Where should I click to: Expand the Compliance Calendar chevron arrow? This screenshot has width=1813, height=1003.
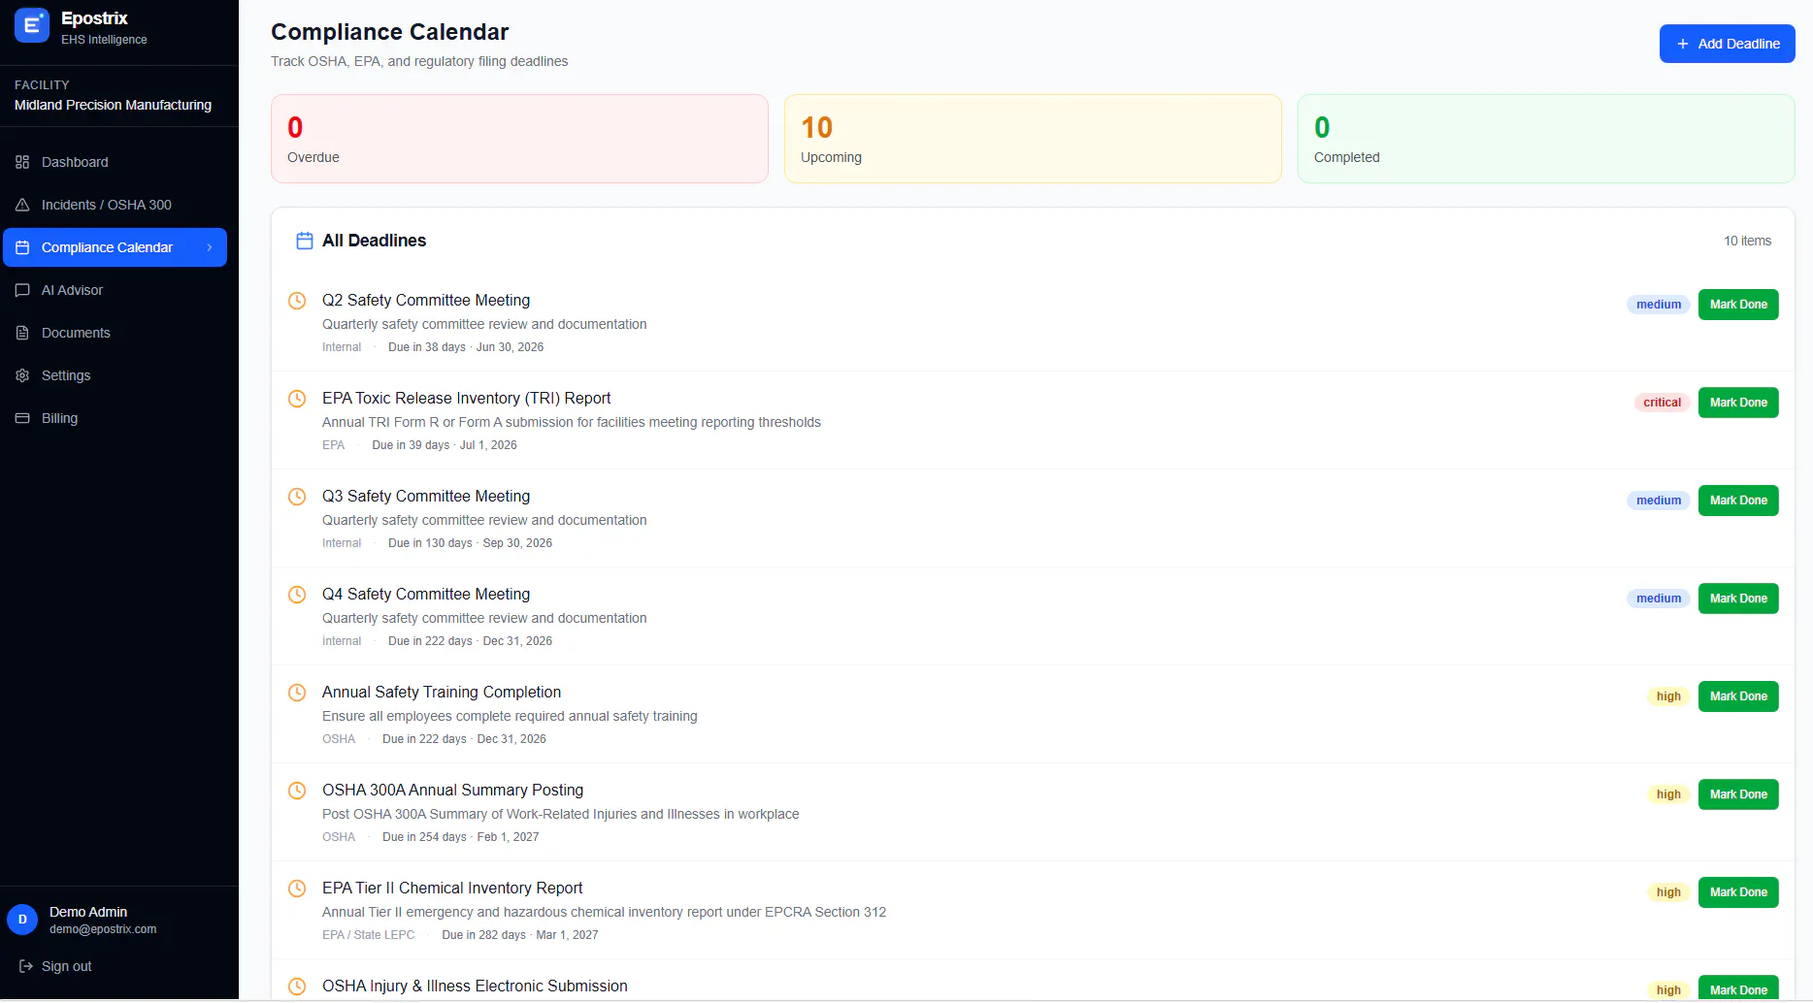(210, 247)
